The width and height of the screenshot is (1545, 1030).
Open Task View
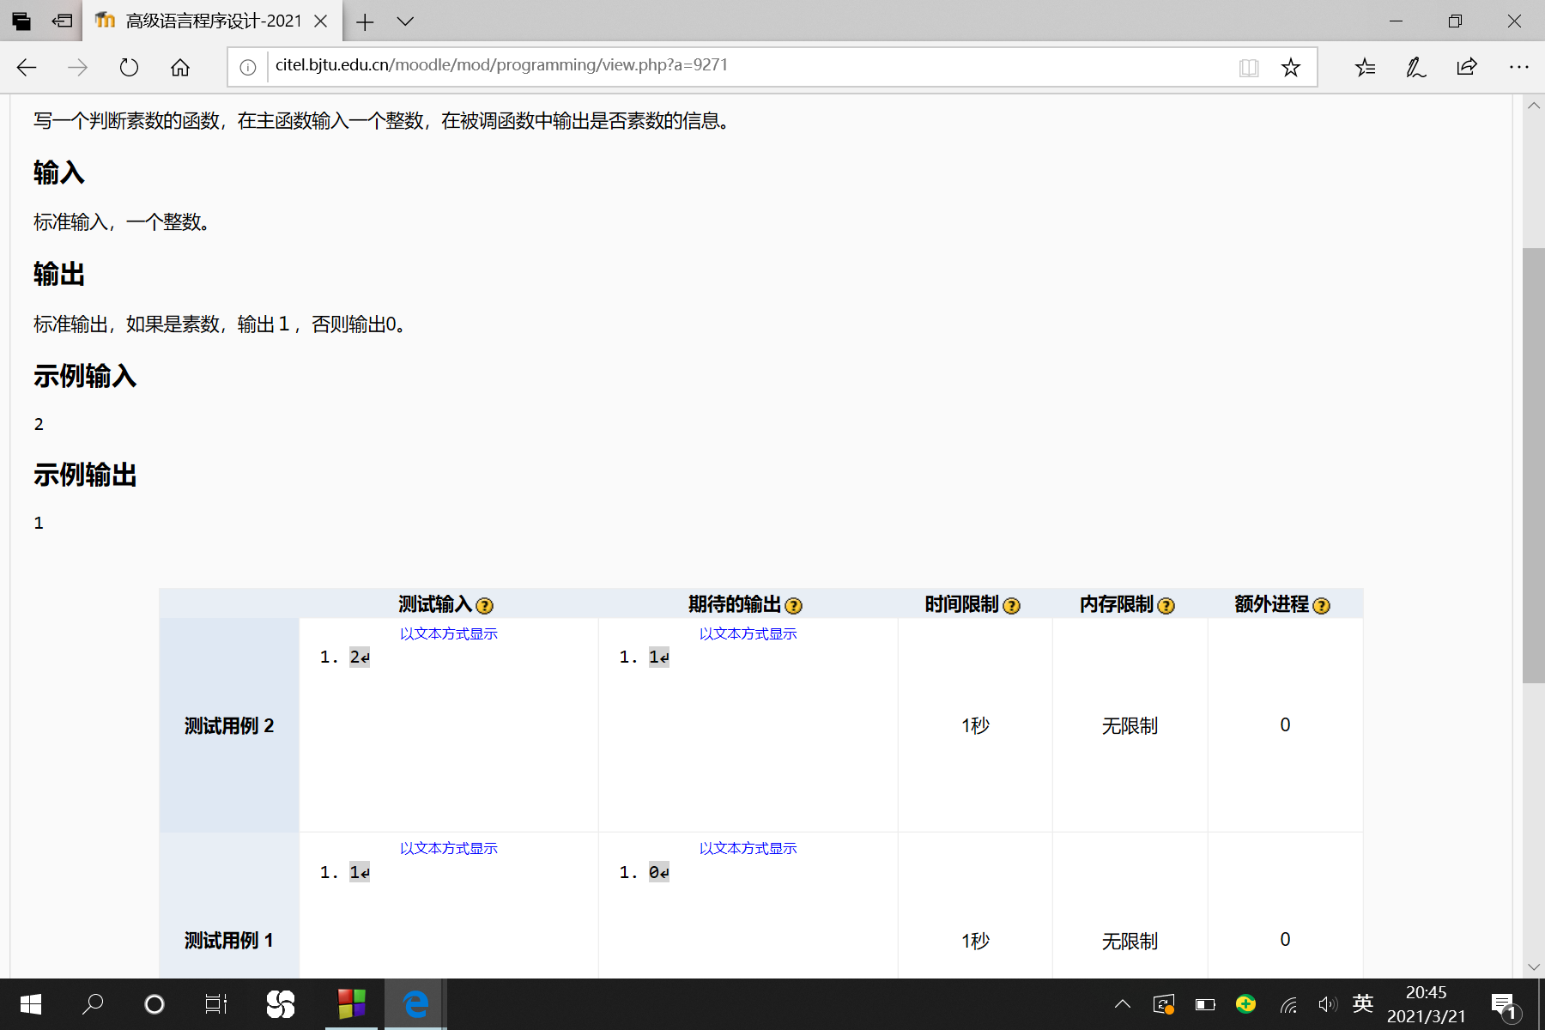click(216, 1004)
